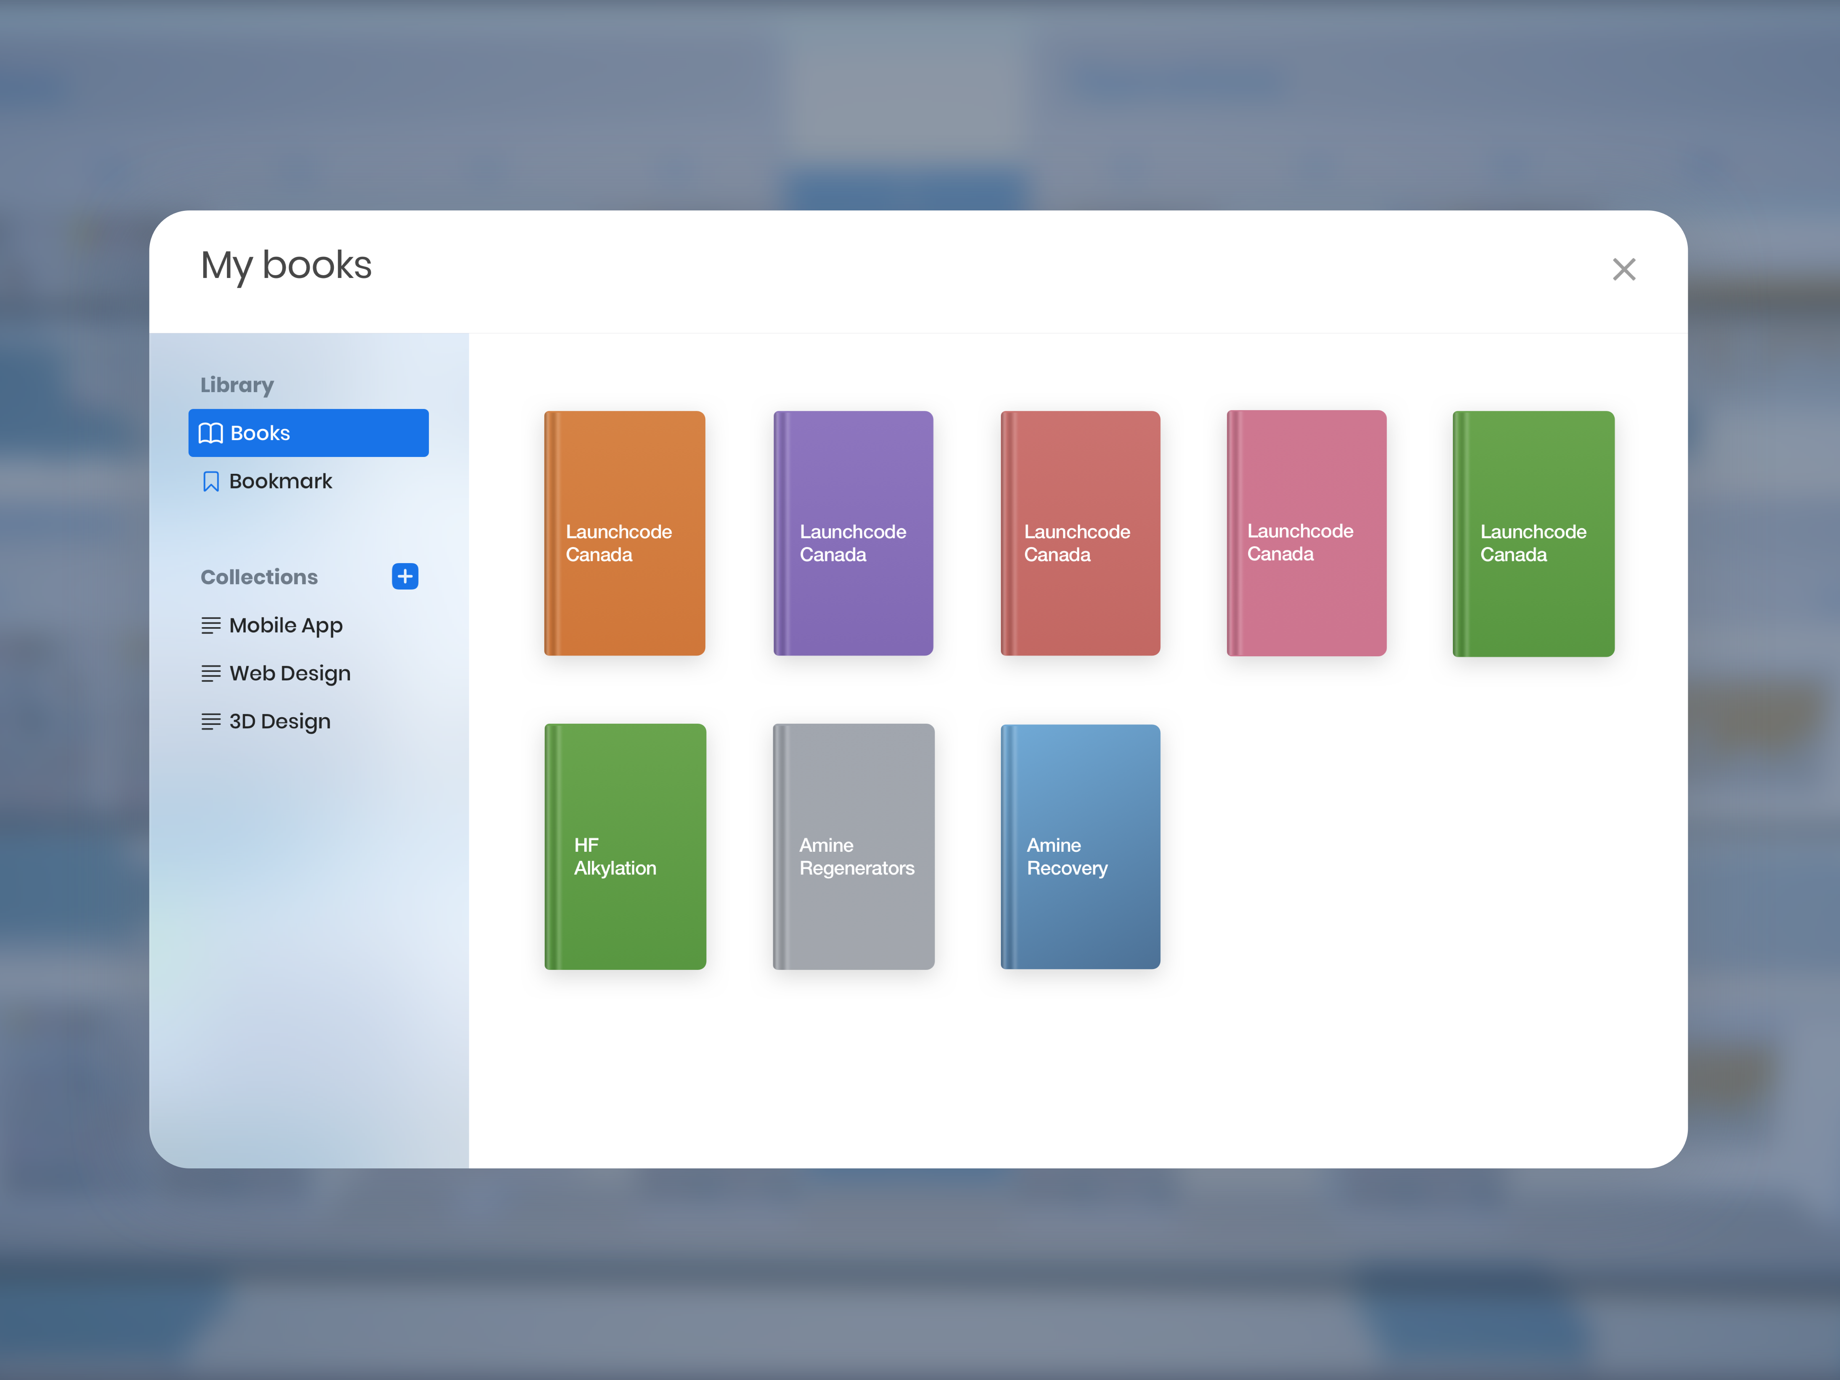
Task: Click the bookmark icon in sidebar
Action: click(x=211, y=481)
